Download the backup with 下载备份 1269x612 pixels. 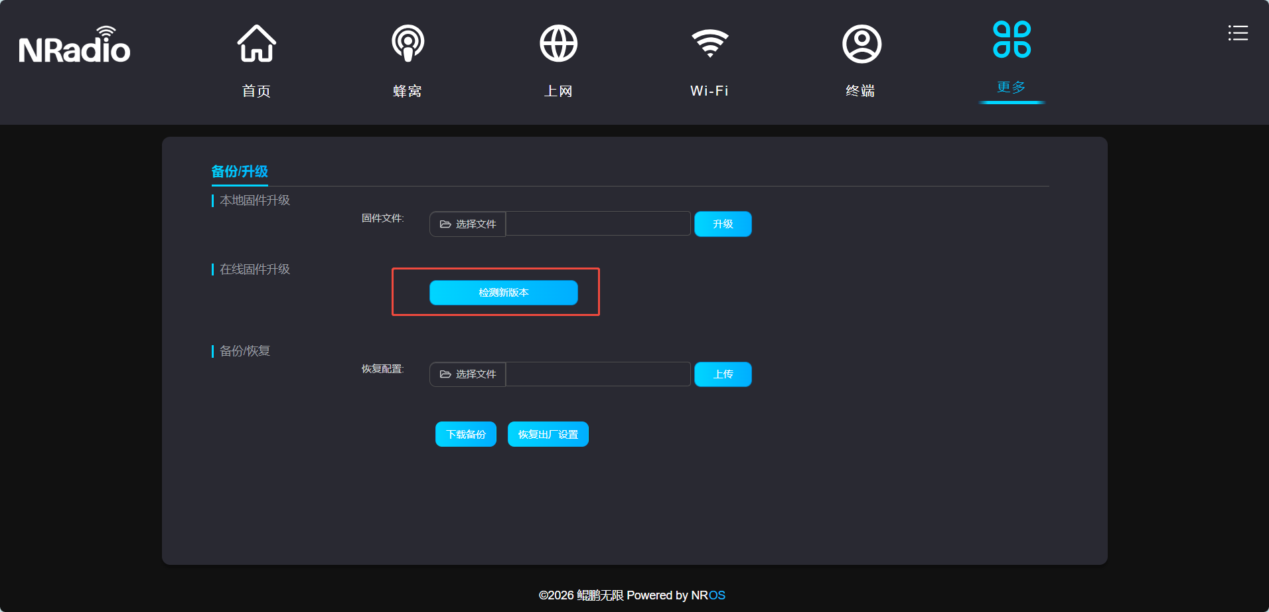tap(466, 434)
